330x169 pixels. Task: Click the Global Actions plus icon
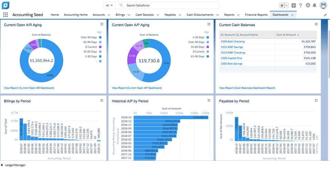point(294,5)
